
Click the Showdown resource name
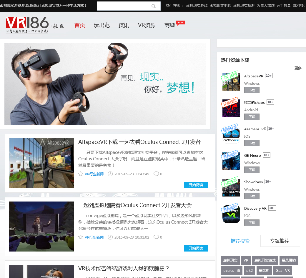pos(254,182)
